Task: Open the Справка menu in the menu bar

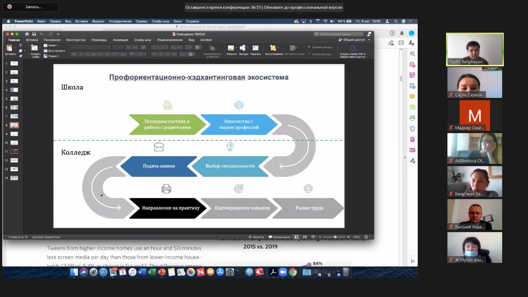Action: click(x=192, y=21)
